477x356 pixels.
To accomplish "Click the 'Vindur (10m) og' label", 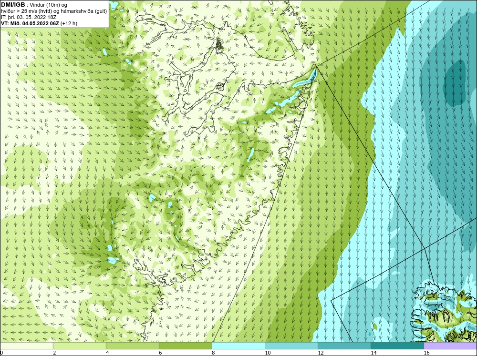I will (x=49, y=5).
